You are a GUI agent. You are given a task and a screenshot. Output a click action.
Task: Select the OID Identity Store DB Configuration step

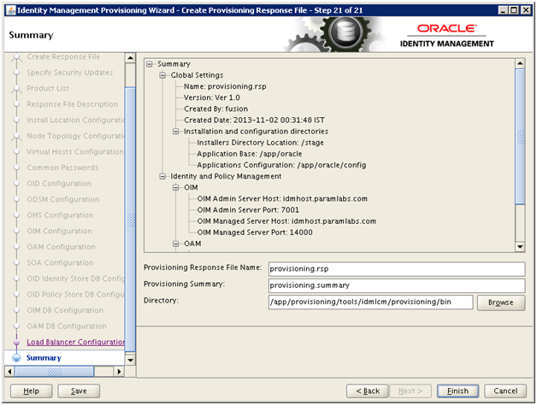coord(76,279)
